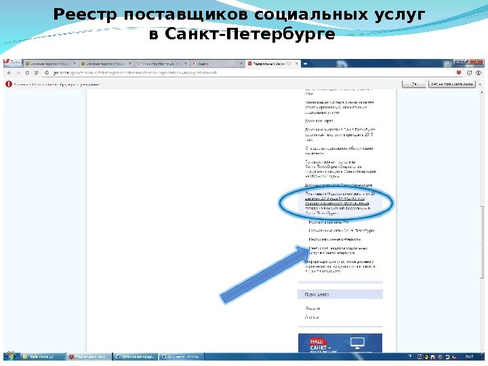Close the active Федеральный закон tab
Screen dimensions: 488x366
[x=297, y=64]
